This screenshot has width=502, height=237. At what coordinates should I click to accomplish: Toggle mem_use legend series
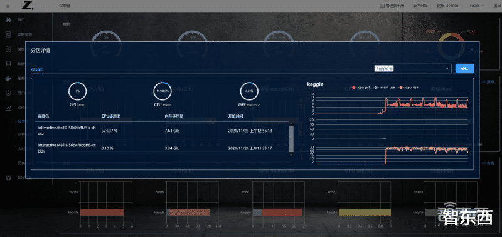383,87
